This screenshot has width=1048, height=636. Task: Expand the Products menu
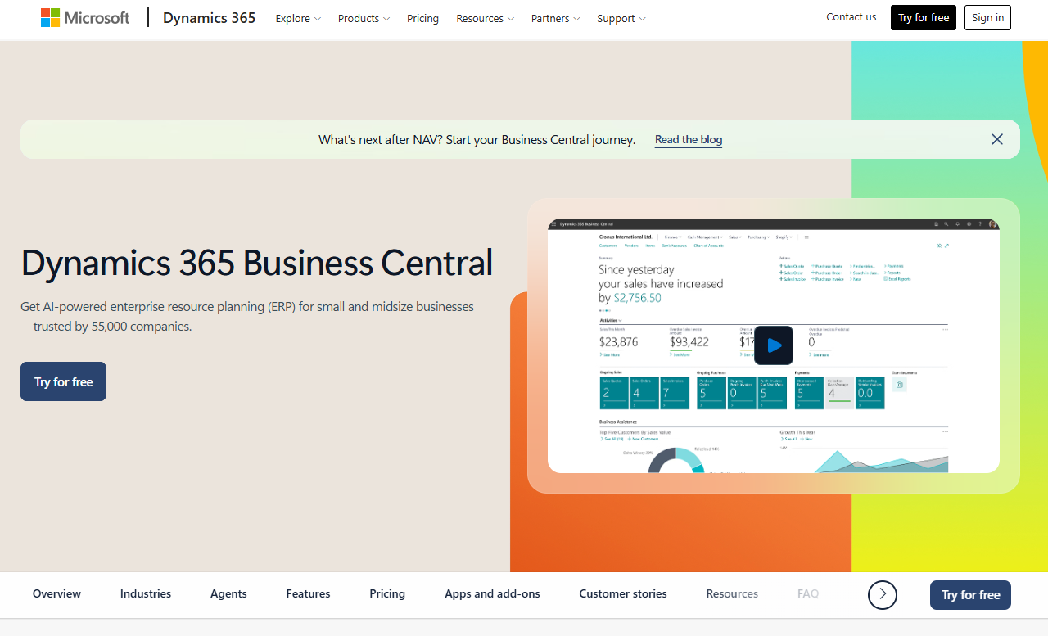[x=364, y=18]
